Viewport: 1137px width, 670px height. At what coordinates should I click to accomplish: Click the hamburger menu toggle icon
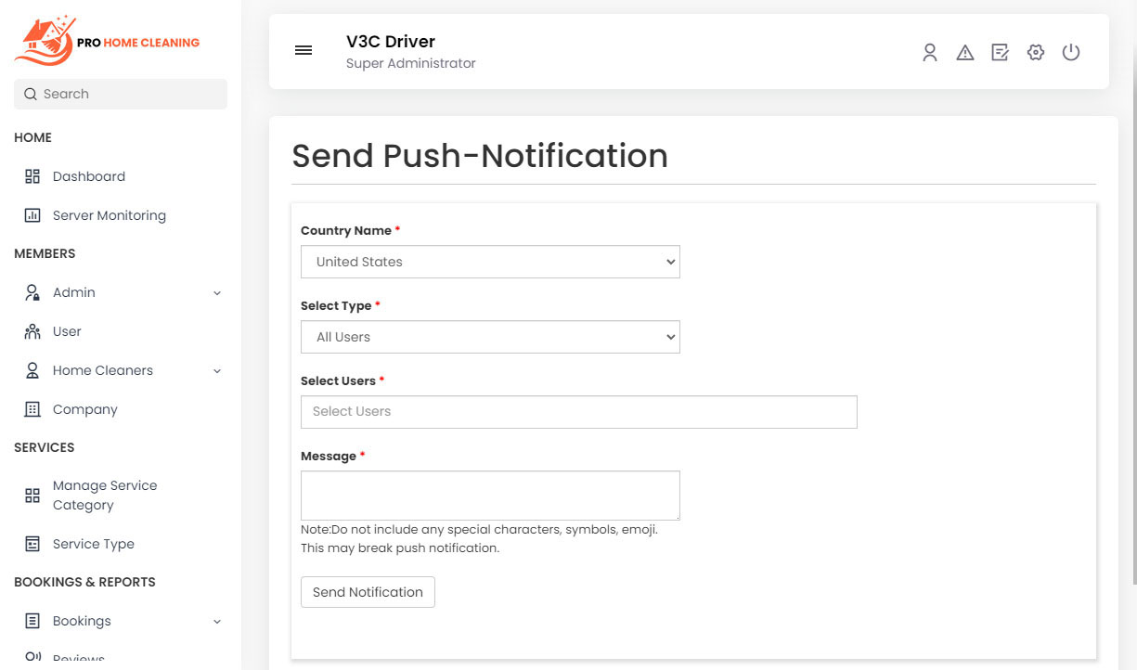304,50
